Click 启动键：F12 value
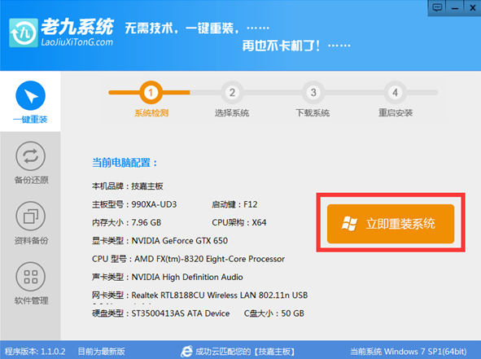This screenshot has width=481, height=359. tap(234, 204)
